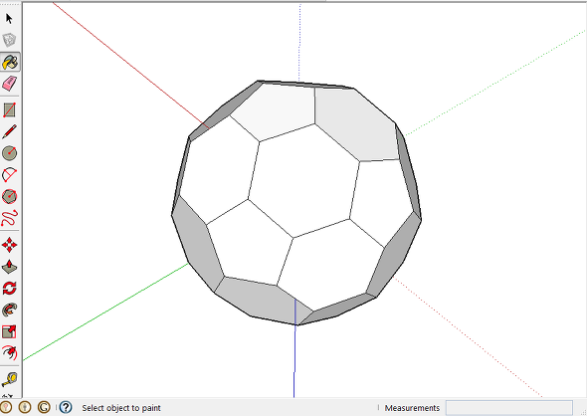Click the grayed Make Component icon
Image resolution: width=587 pixels, height=416 pixels.
pyautogui.click(x=9, y=40)
